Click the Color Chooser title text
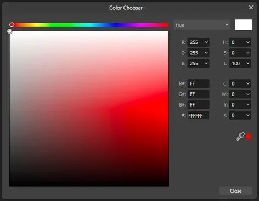259x201 pixels. [x=126, y=8]
